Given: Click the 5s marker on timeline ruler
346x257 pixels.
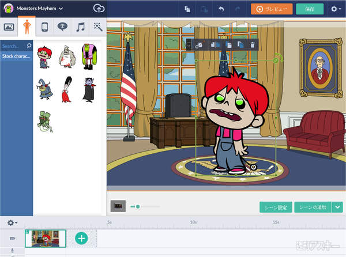Looking at the screenshot, I should click(x=110, y=222).
